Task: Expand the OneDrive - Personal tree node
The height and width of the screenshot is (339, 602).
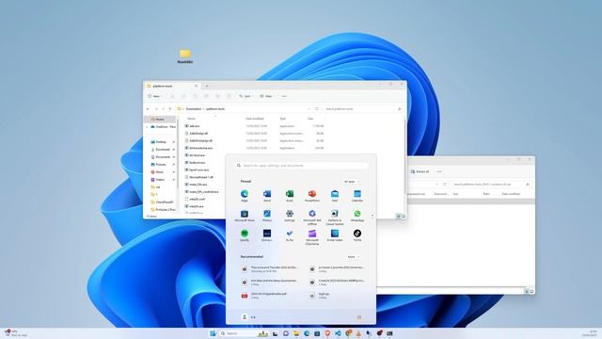Action: (147, 127)
